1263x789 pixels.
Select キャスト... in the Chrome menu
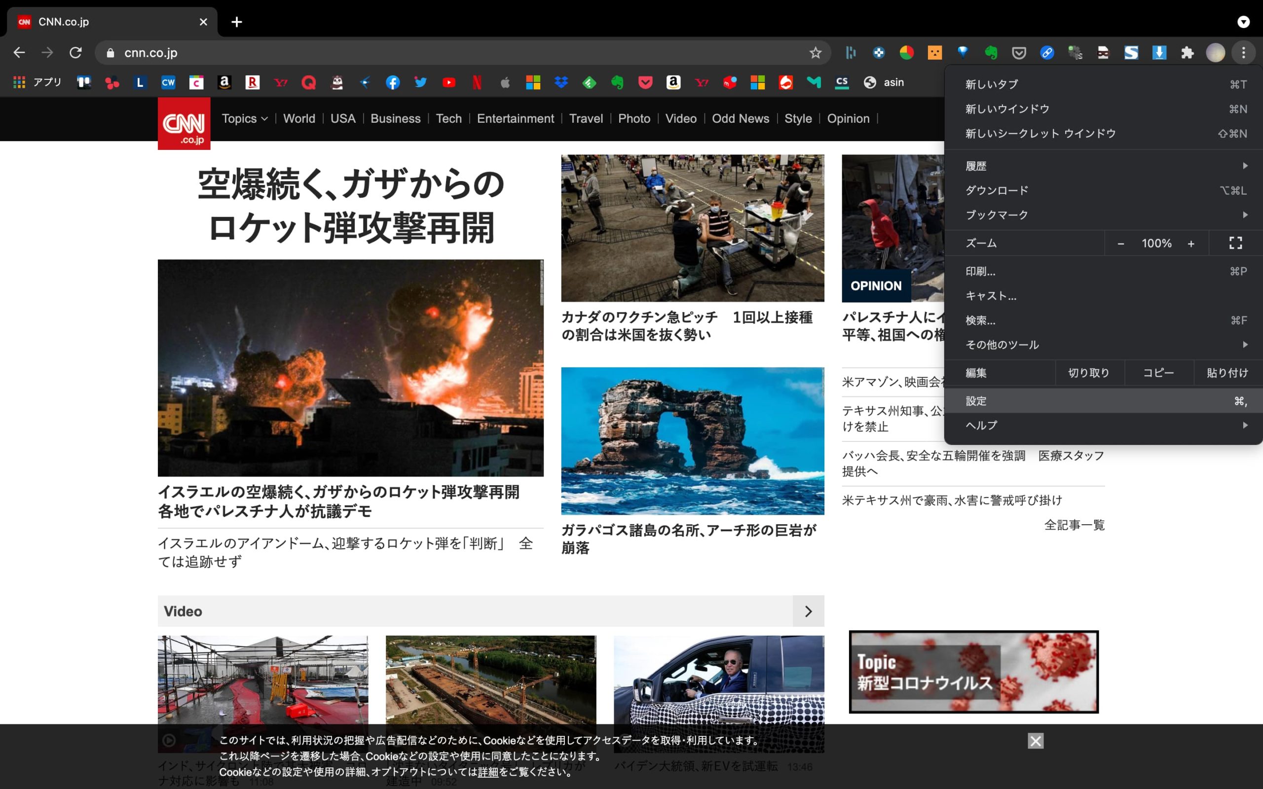1103,296
